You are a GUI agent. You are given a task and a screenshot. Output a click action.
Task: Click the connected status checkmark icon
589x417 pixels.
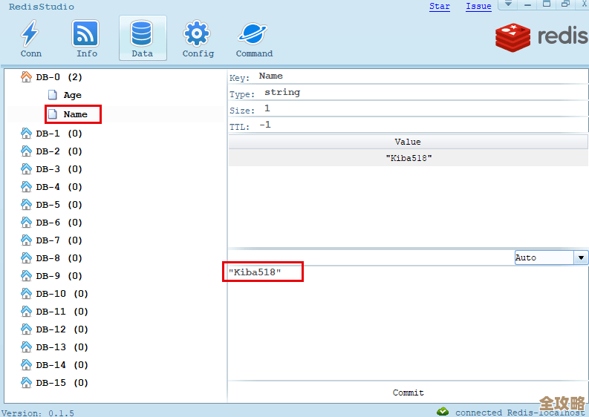[x=443, y=412]
